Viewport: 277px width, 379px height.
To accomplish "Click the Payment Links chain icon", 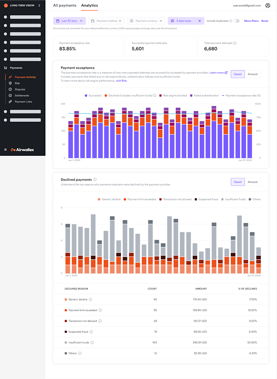I will (10, 102).
